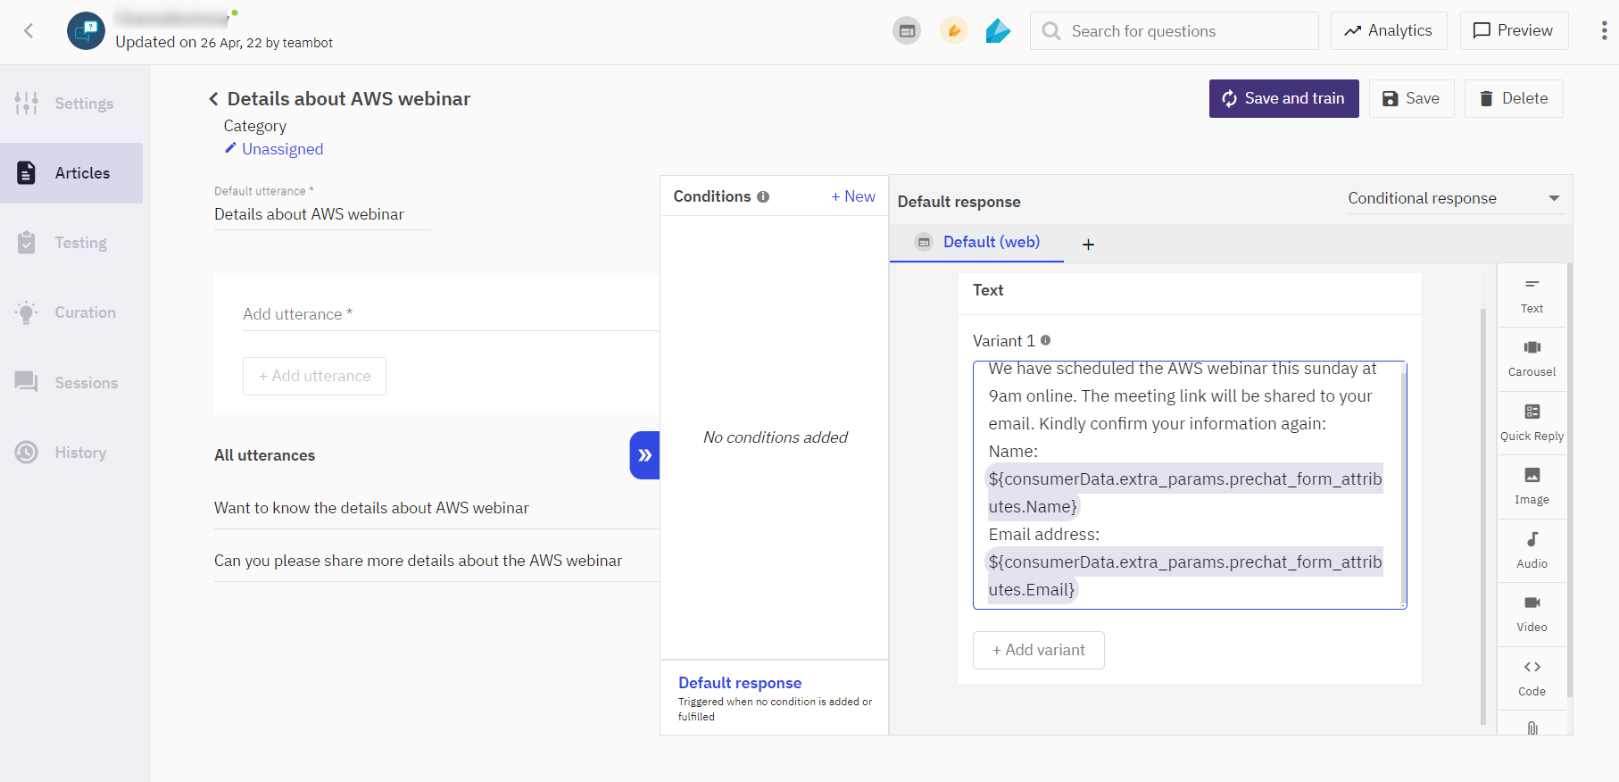Click the Conditions info icon
This screenshot has width=1619, height=782.
click(763, 197)
